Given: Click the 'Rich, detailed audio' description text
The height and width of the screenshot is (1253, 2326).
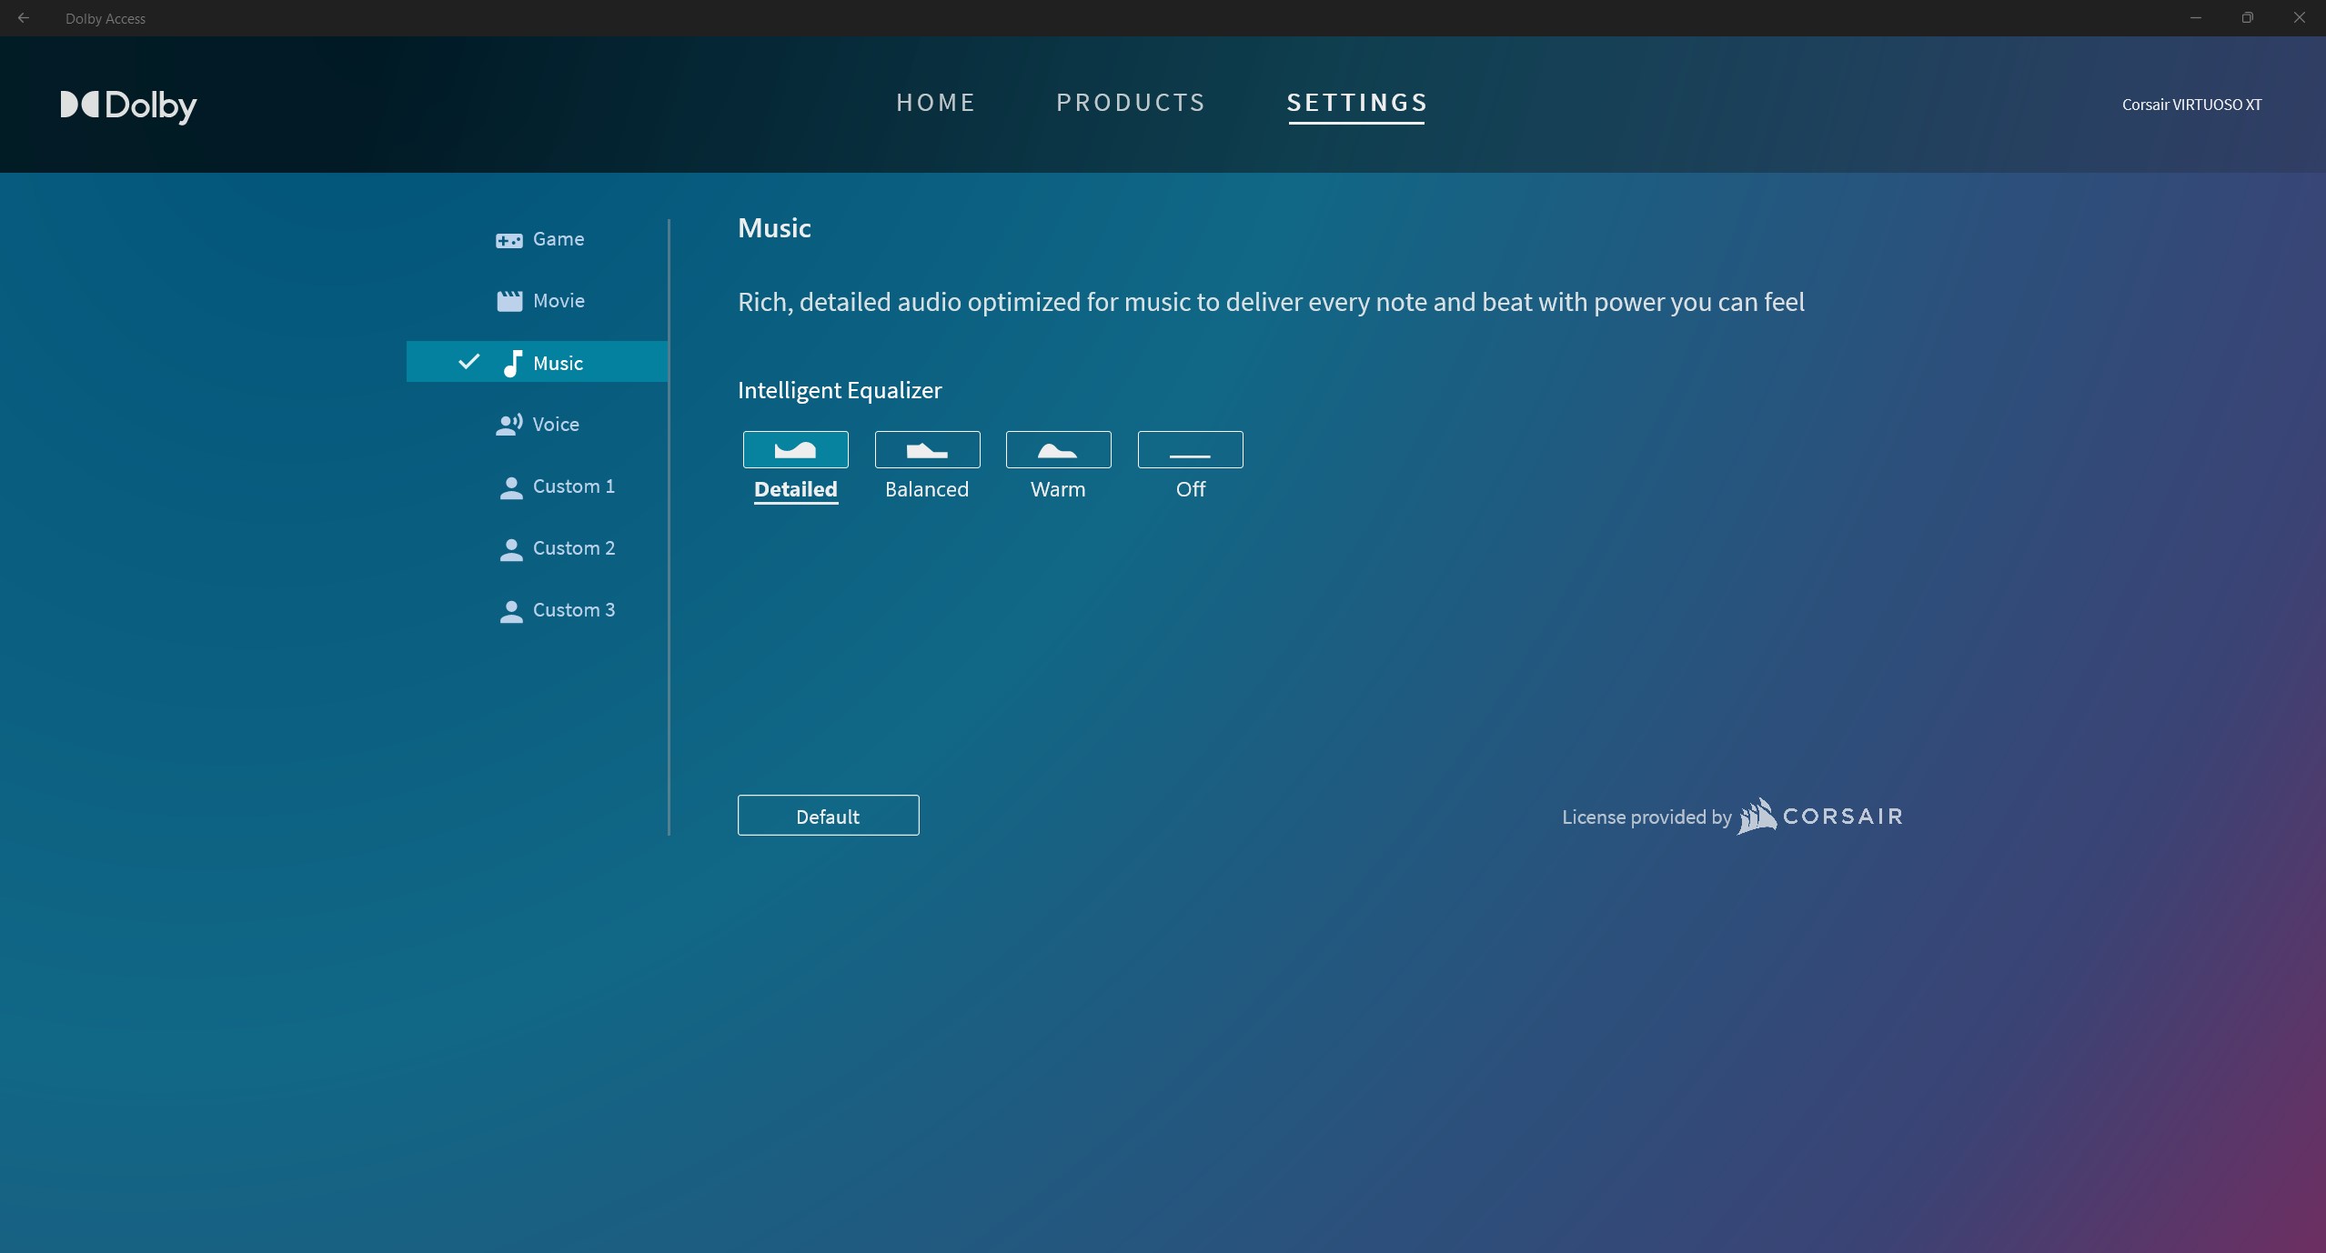Looking at the screenshot, I should (1271, 302).
